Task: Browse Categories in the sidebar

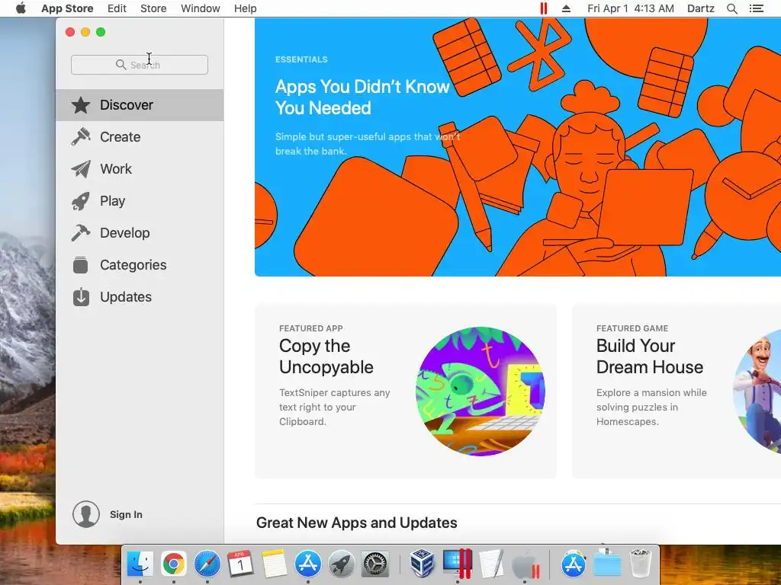Action: 140,264
